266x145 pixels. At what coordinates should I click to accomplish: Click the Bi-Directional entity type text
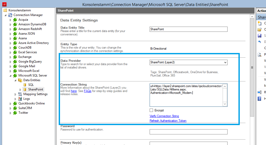pyautogui.click(x=158, y=49)
